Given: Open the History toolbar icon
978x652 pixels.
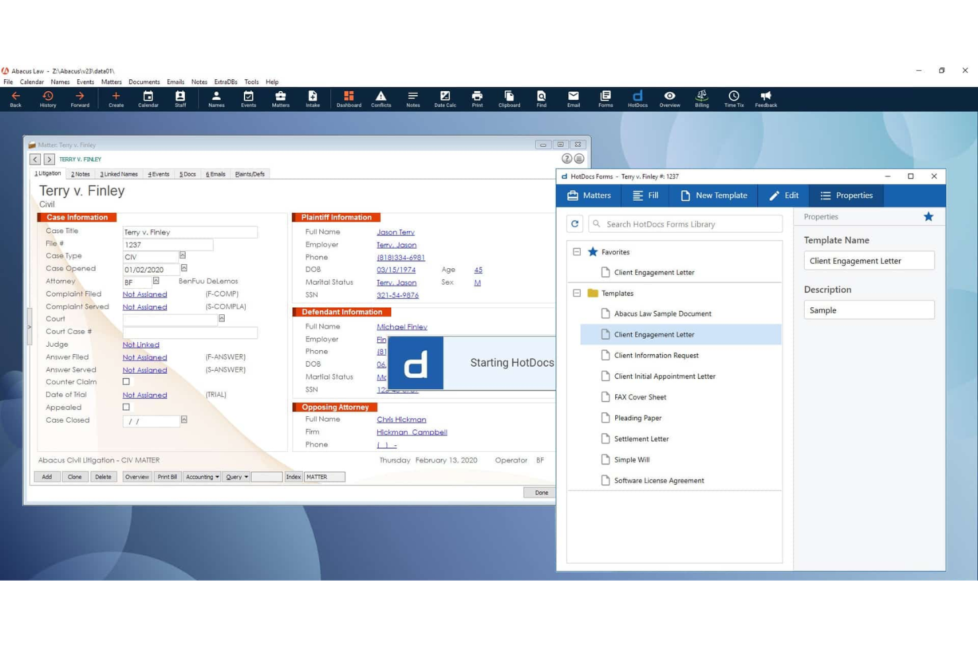Looking at the screenshot, I should coord(48,99).
